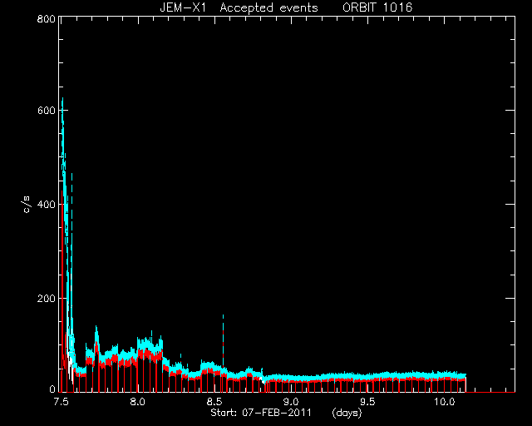Click the 0 tick label at origin

[x=52, y=389]
